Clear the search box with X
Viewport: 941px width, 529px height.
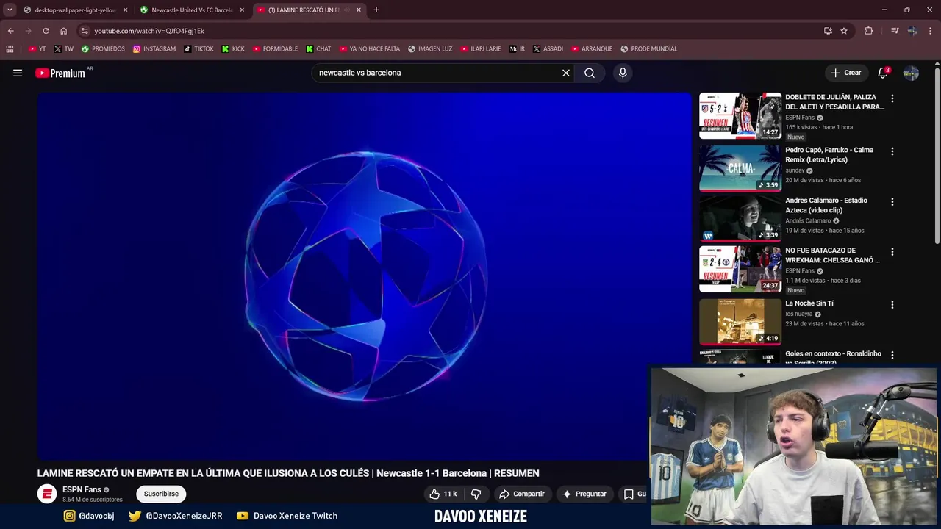click(x=566, y=73)
